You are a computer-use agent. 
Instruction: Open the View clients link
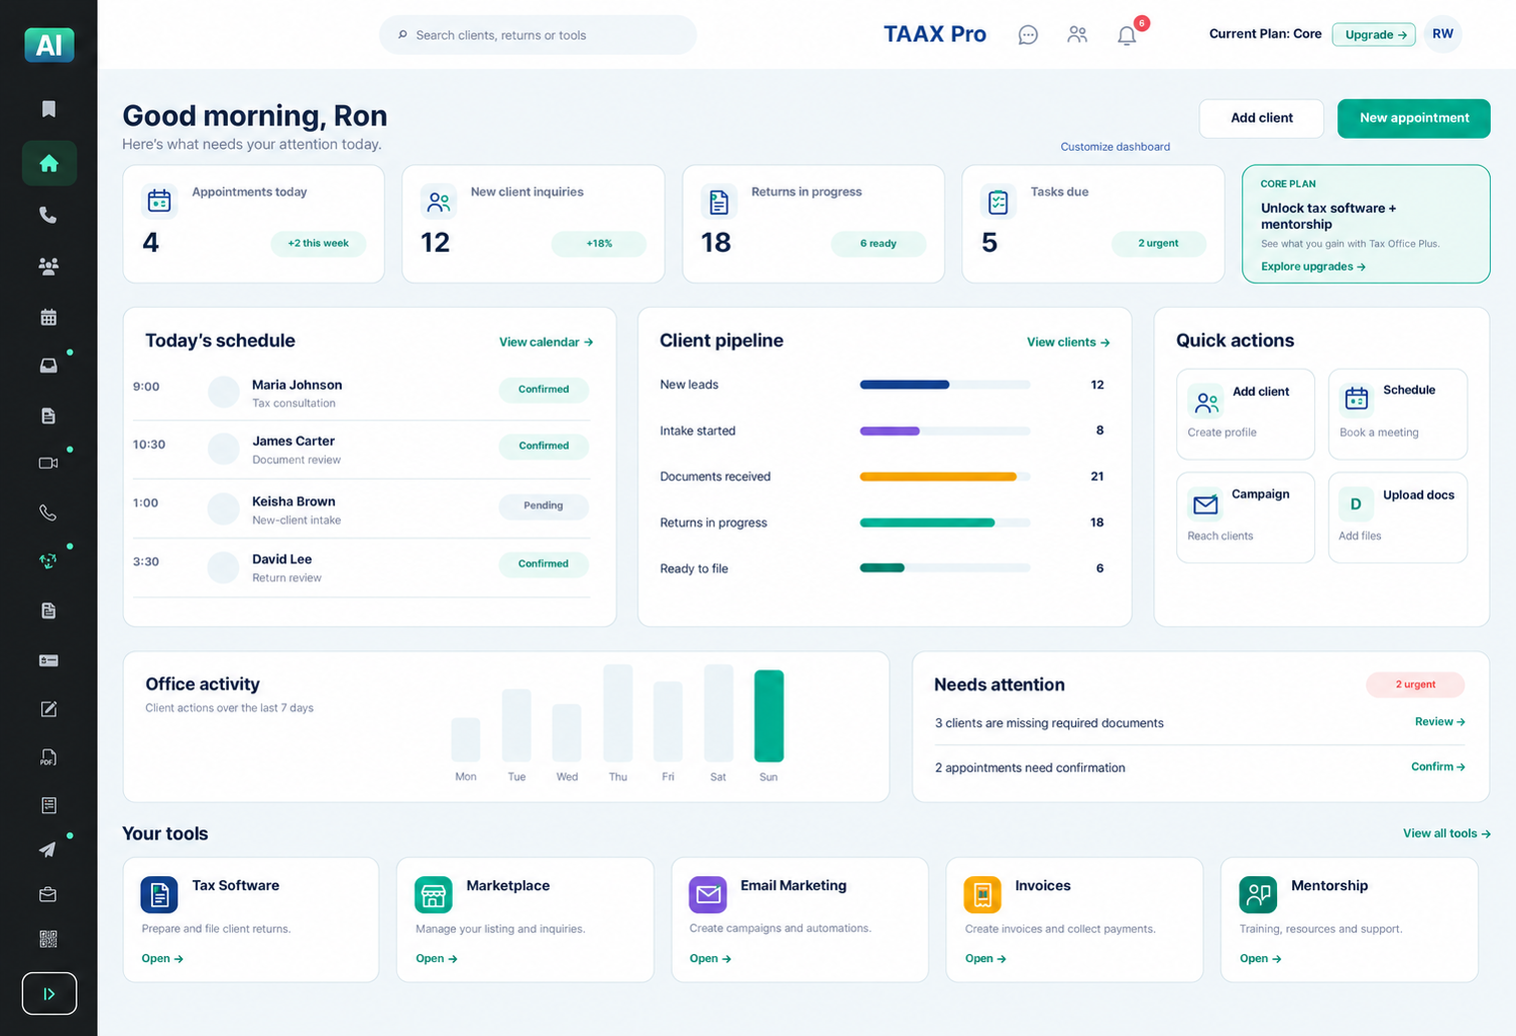coord(1068,342)
